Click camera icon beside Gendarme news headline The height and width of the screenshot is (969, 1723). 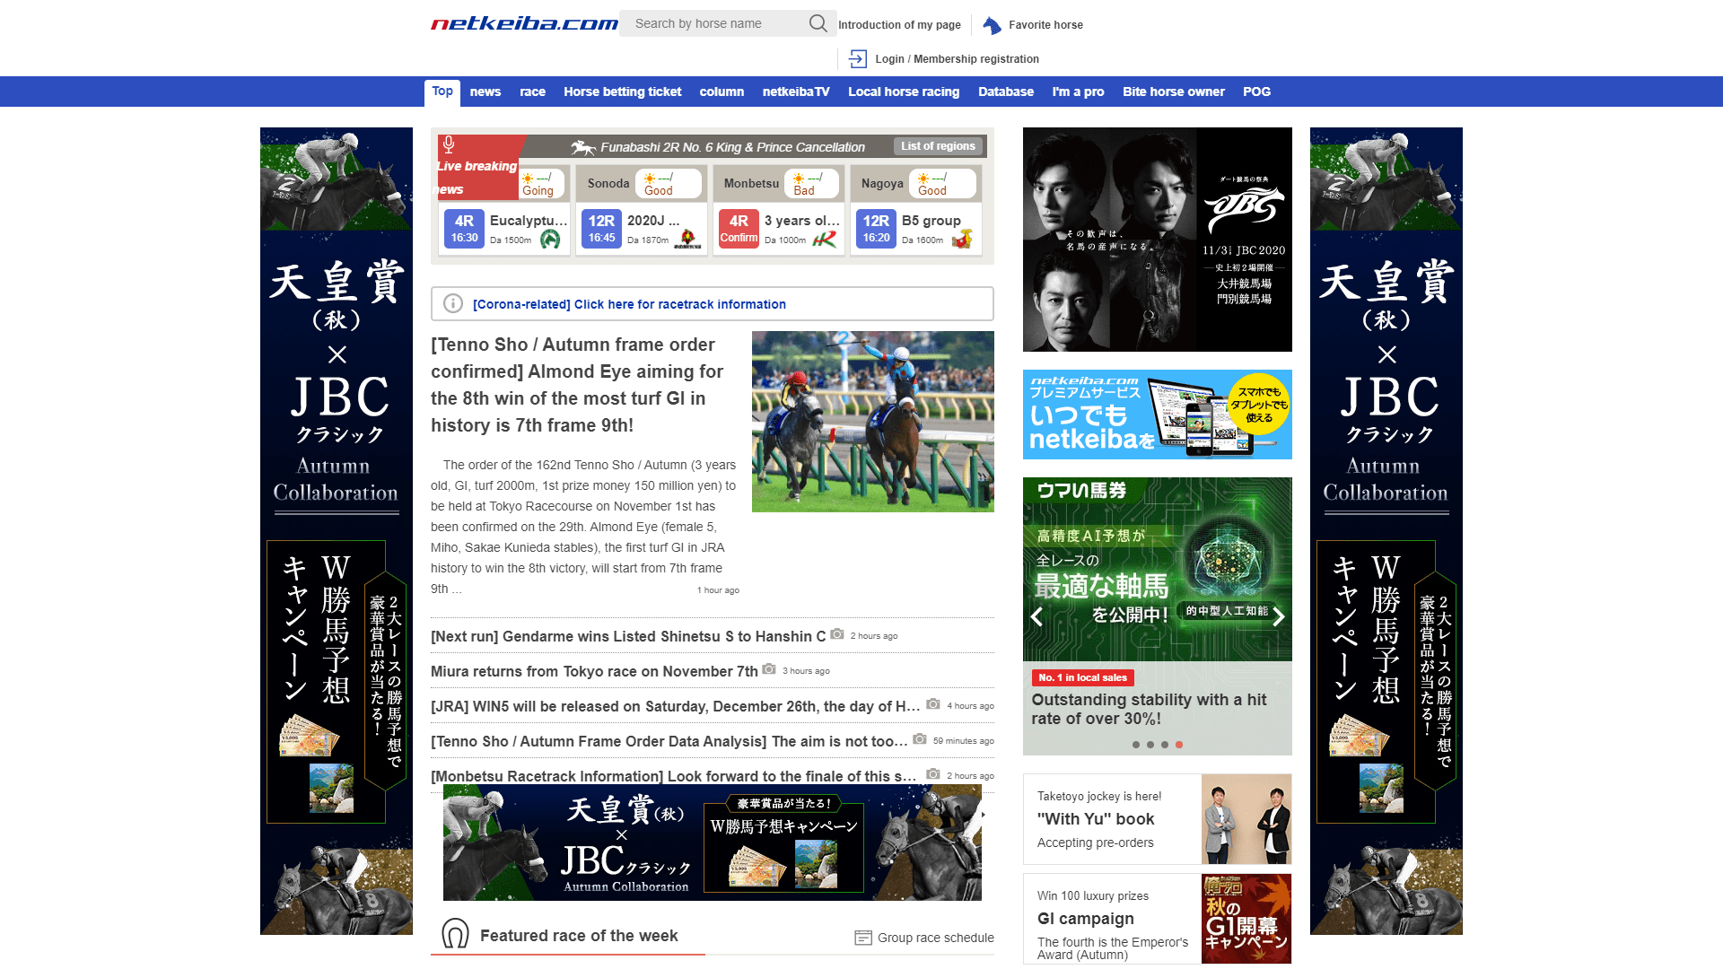tap(837, 634)
